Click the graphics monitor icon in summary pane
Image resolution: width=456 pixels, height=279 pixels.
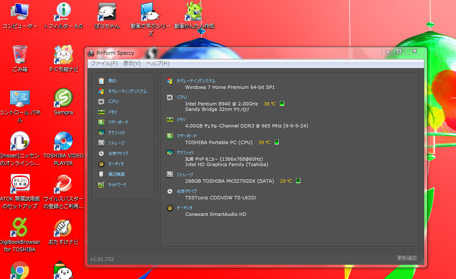[170, 153]
